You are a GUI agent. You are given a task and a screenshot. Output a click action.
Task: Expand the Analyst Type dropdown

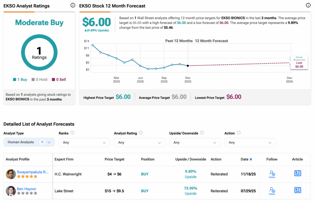click(x=49, y=142)
